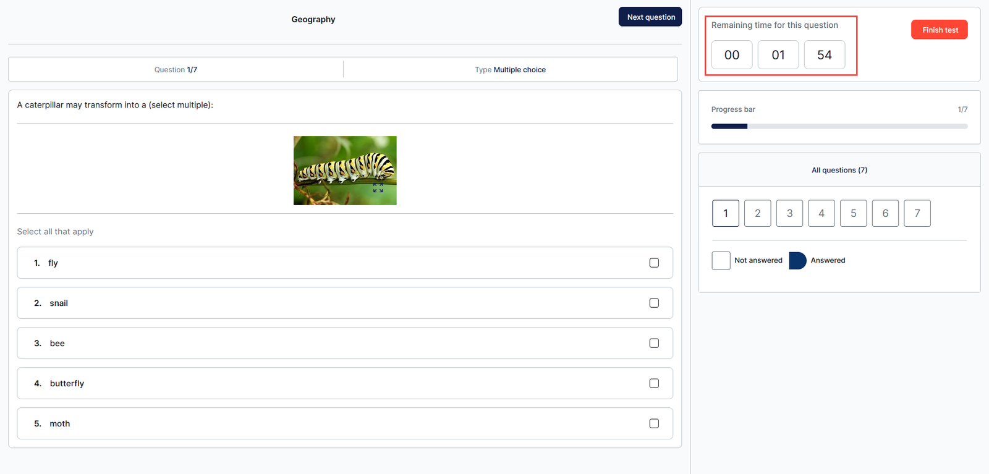989x474 pixels.
Task: Mark 'butterfly' as an answer
Action: [654, 383]
